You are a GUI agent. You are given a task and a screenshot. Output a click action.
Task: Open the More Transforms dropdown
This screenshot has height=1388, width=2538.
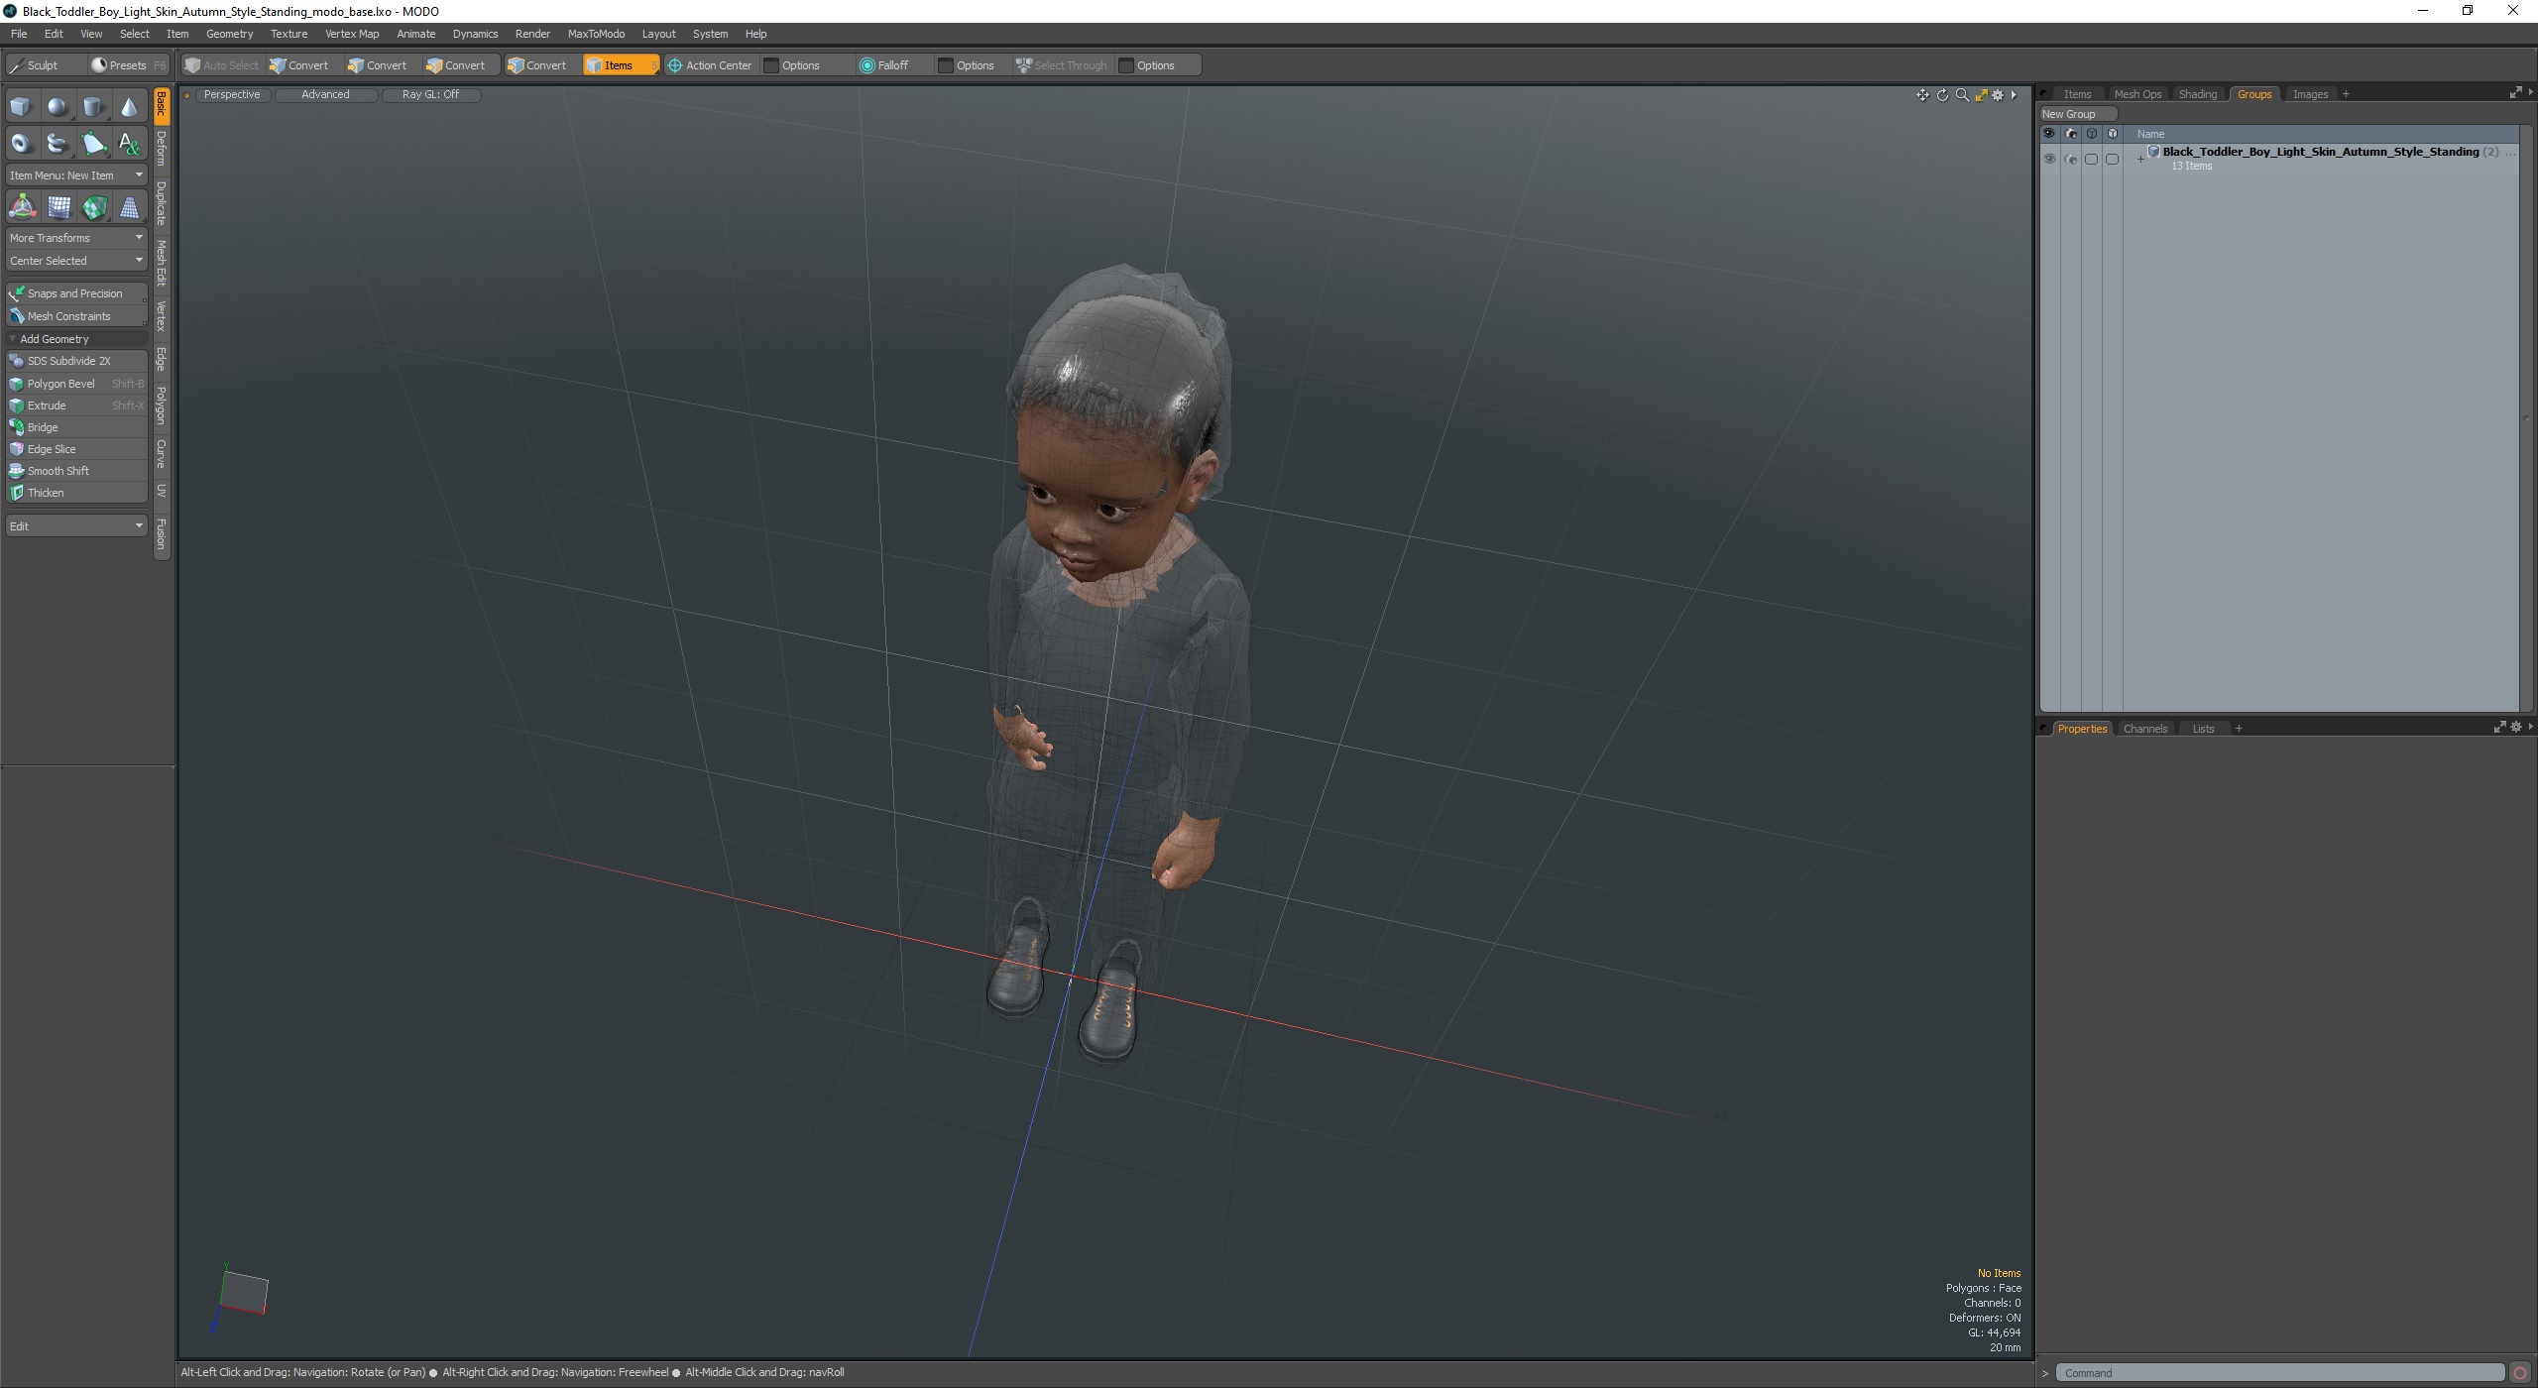pos(75,238)
